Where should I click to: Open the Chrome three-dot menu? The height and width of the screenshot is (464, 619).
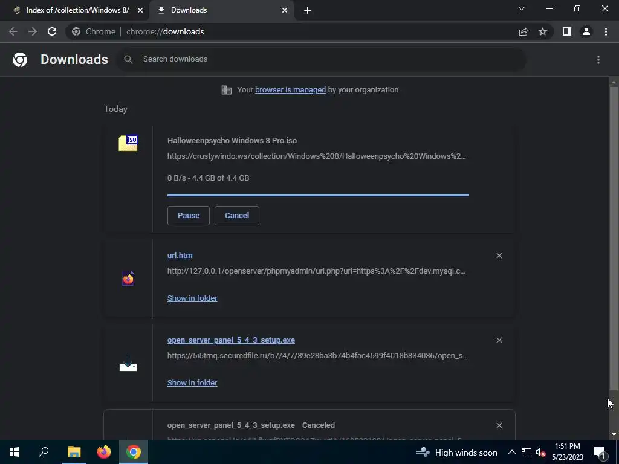[606, 31]
